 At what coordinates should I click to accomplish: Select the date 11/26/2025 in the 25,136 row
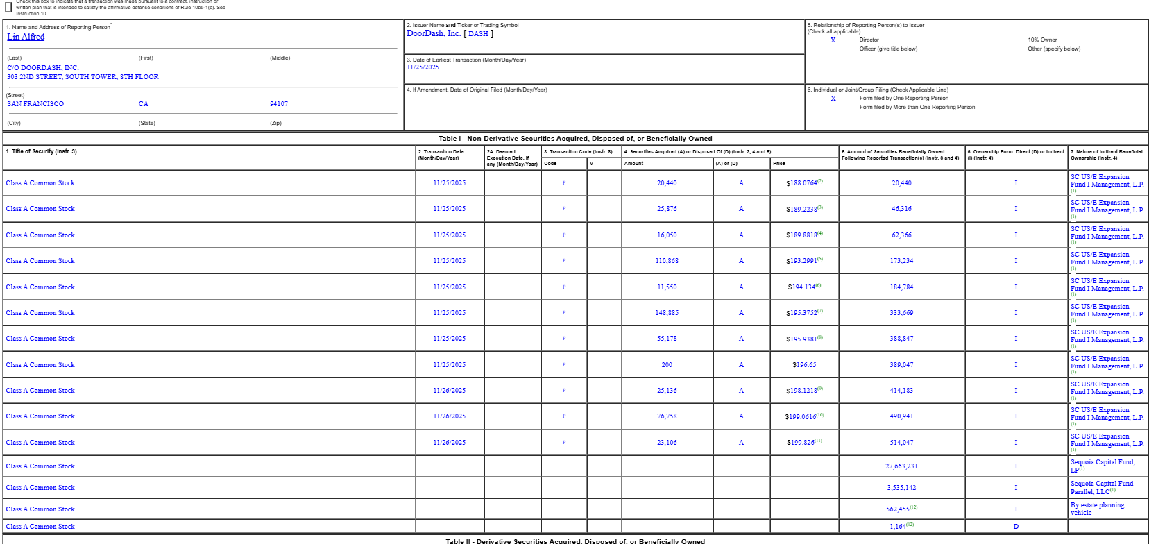click(450, 391)
